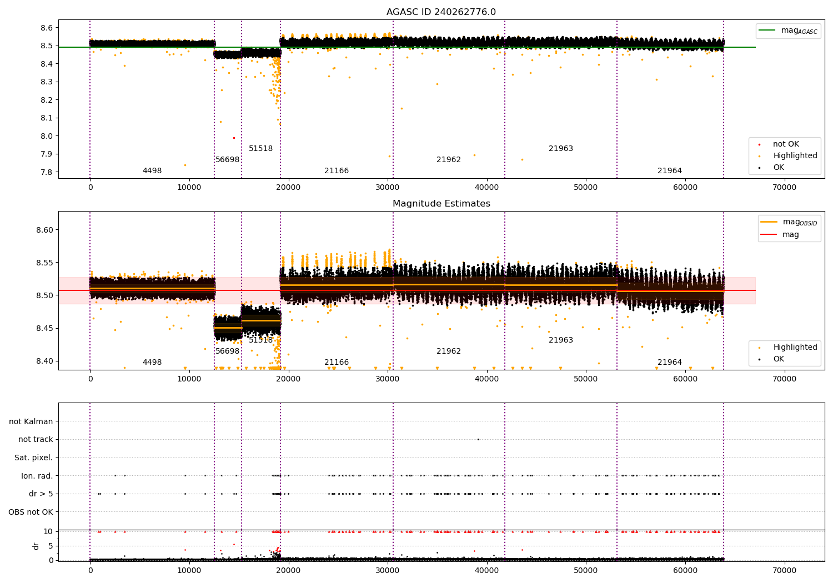Viewport: 833px width, 583px height.
Task: Click obsid label 21166 in Magnitude Estimates plot
Action: 337,363
